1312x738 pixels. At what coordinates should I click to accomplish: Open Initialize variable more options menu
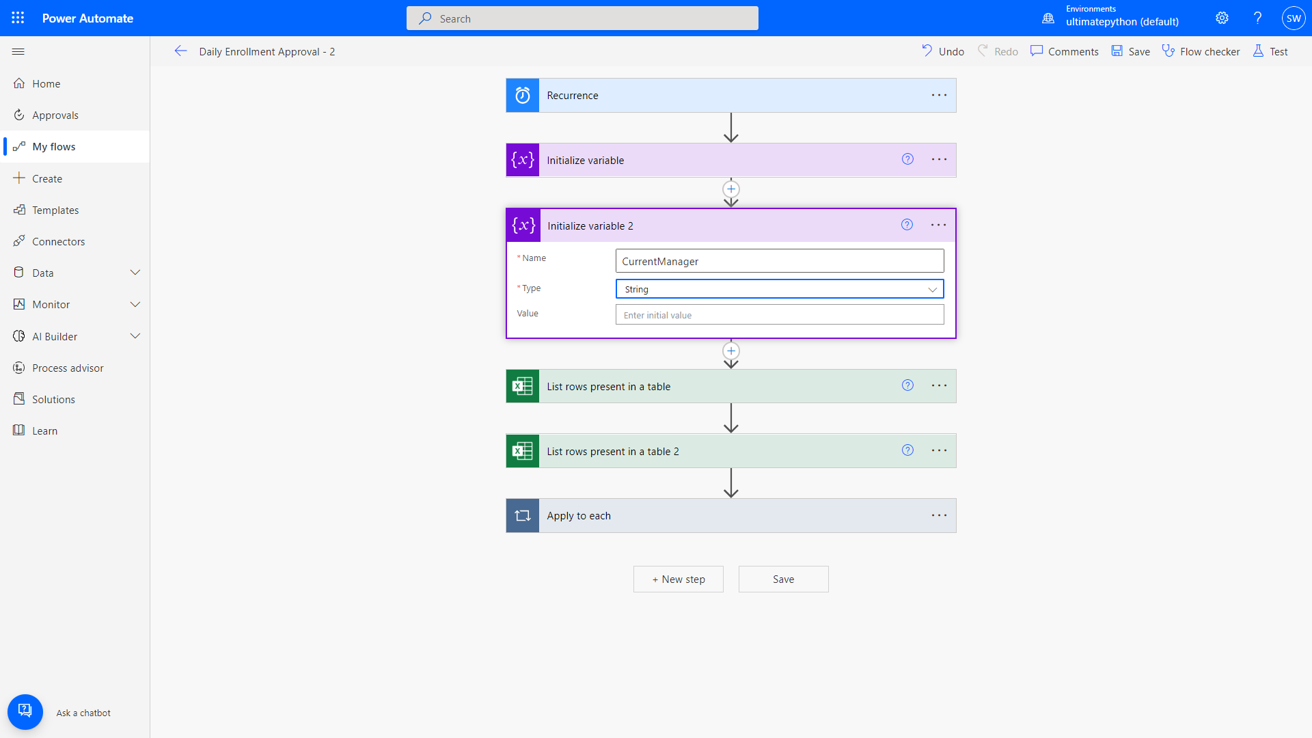coord(939,159)
